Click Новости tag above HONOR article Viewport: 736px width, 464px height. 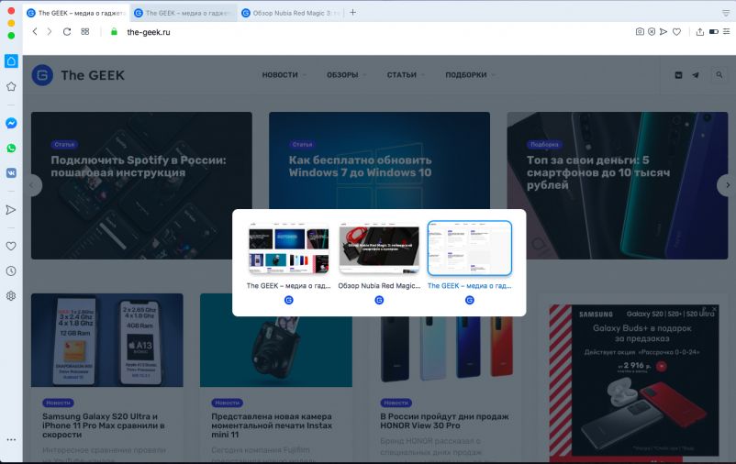click(396, 403)
